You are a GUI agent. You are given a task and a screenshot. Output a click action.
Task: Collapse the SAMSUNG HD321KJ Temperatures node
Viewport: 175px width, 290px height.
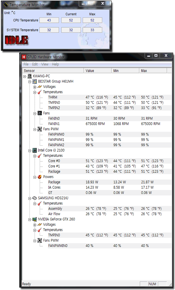pyautogui.click(x=35, y=204)
